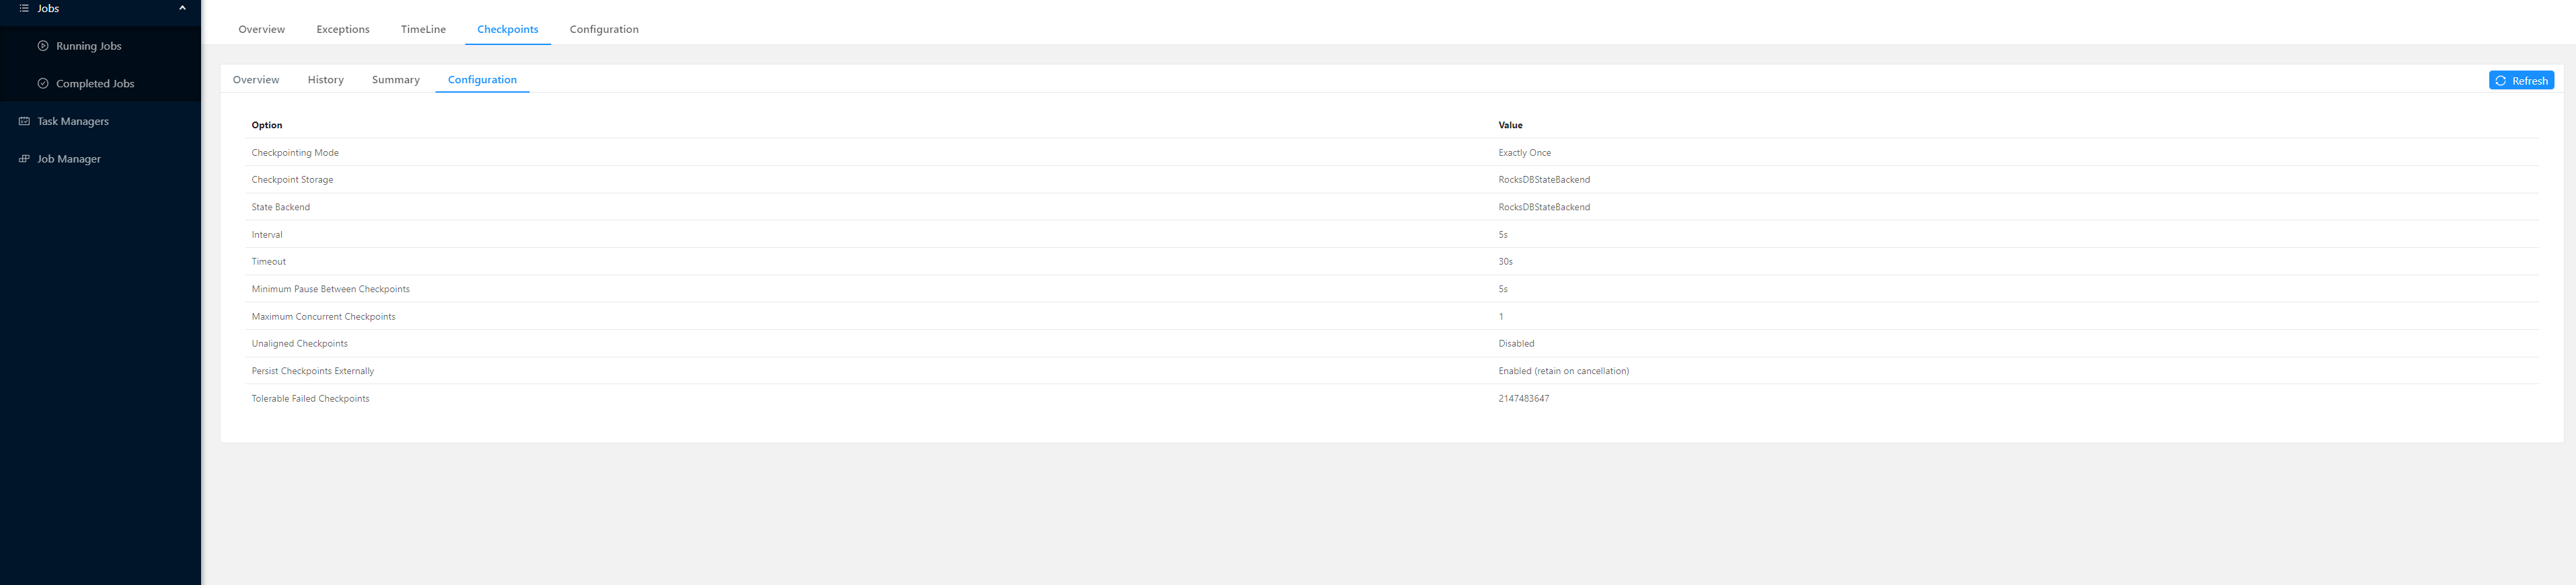Show the checkpoint Summary sub-tab

(x=396, y=80)
